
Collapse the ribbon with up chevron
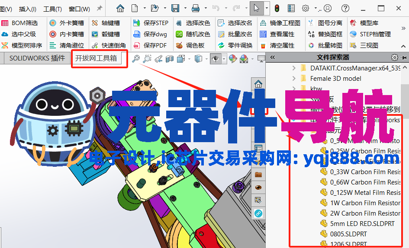pyautogui.click(x=403, y=46)
